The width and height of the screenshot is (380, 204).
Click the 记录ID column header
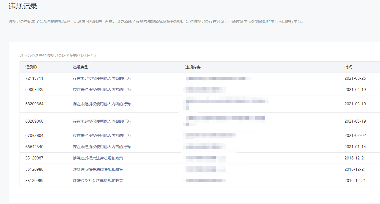31,67
